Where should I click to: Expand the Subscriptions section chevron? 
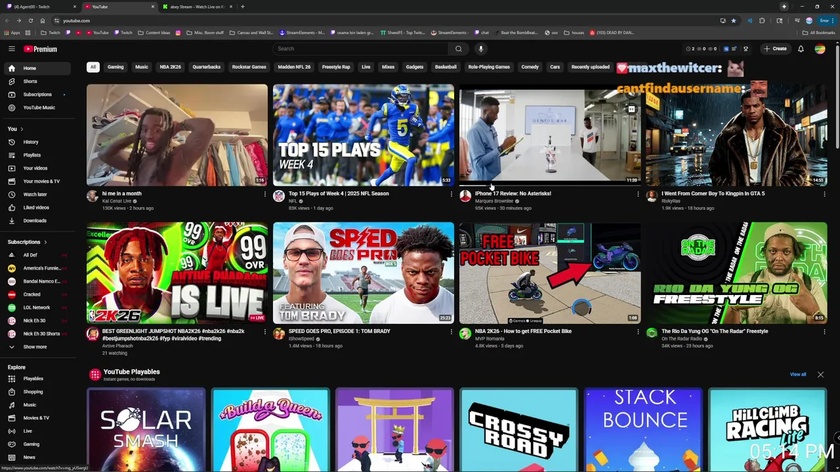(45, 242)
